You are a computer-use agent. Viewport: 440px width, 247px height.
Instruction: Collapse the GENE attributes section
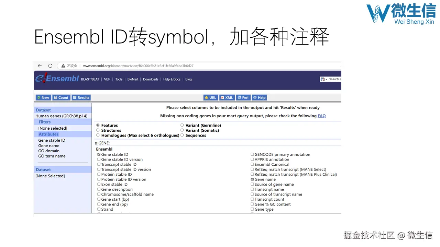coord(96,143)
